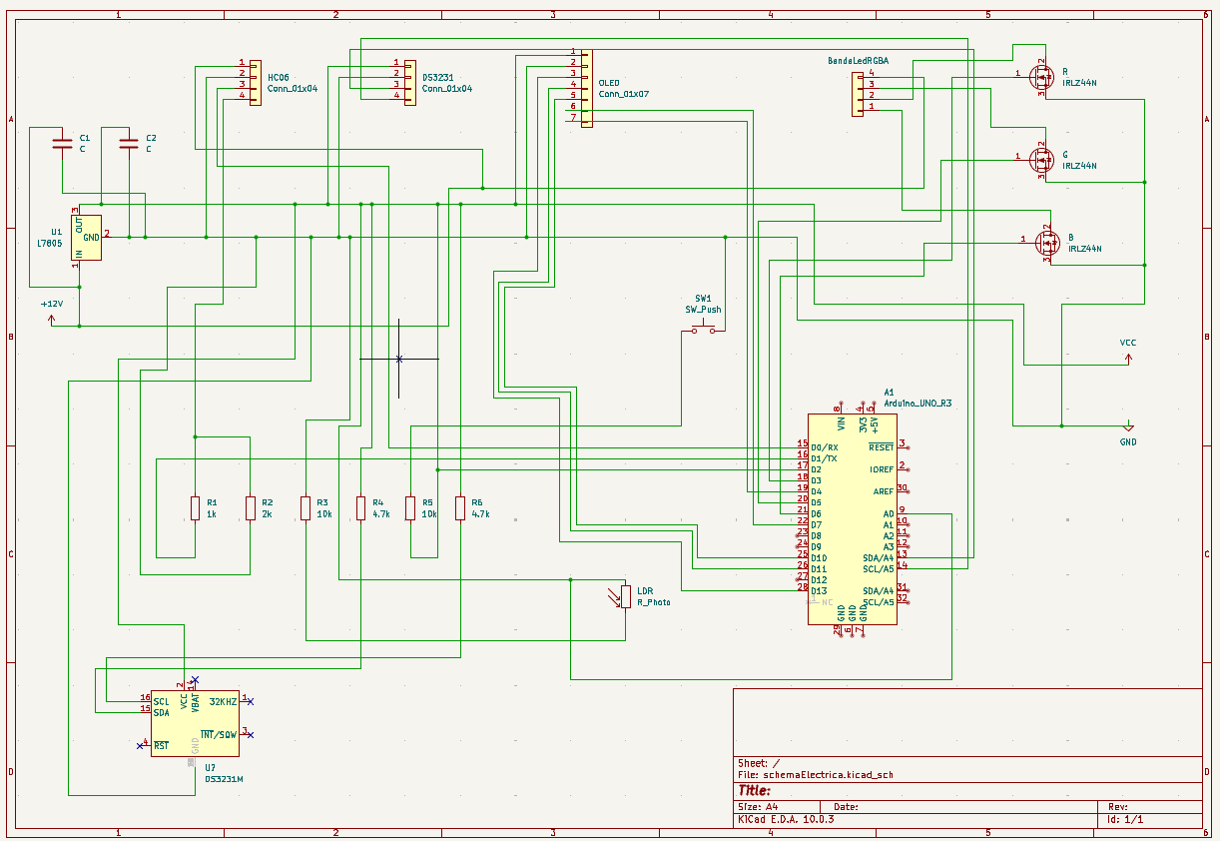1220x841 pixels.
Task: Click the "D0/RX" pin label on Arduino
Action: pyautogui.click(x=825, y=447)
